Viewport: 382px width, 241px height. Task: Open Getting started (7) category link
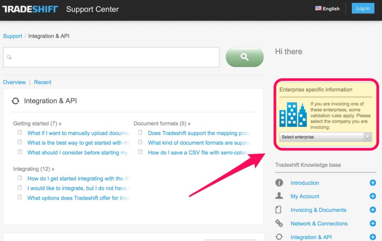point(37,124)
